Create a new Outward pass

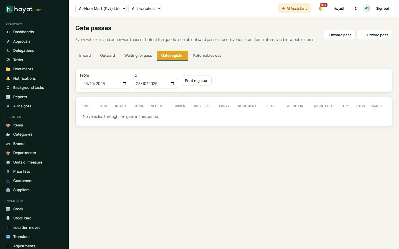click(375, 35)
